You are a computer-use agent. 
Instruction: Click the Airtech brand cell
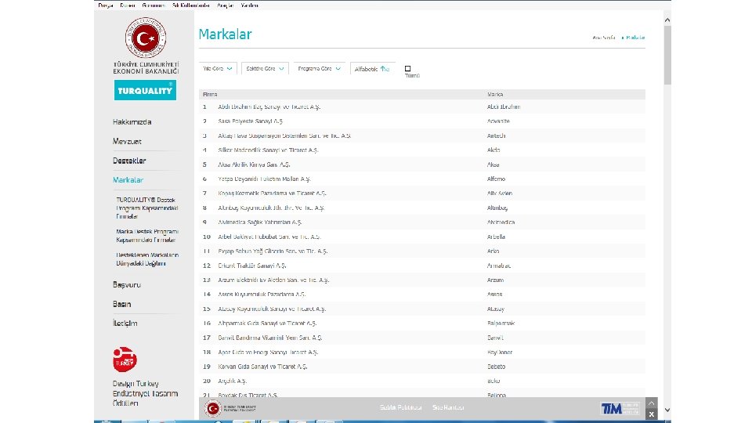[496, 136]
